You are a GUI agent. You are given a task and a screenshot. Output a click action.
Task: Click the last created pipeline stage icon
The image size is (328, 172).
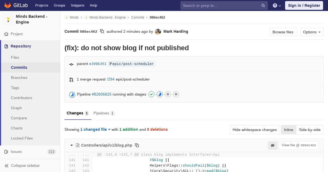coord(176,94)
